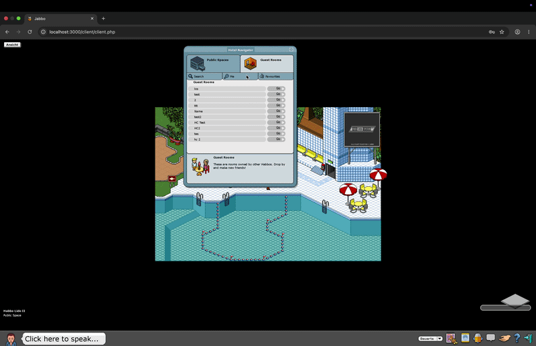
Task: Click the room zoom slider bar
Action: [505, 308]
